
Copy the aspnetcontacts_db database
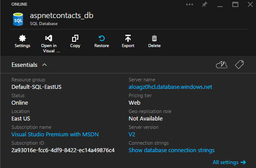pyautogui.click(x=75, y=41)
